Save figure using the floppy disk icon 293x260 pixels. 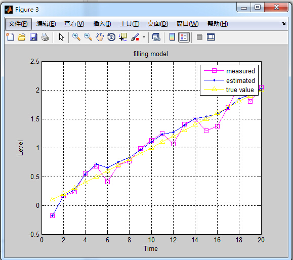tap(33, 37)
